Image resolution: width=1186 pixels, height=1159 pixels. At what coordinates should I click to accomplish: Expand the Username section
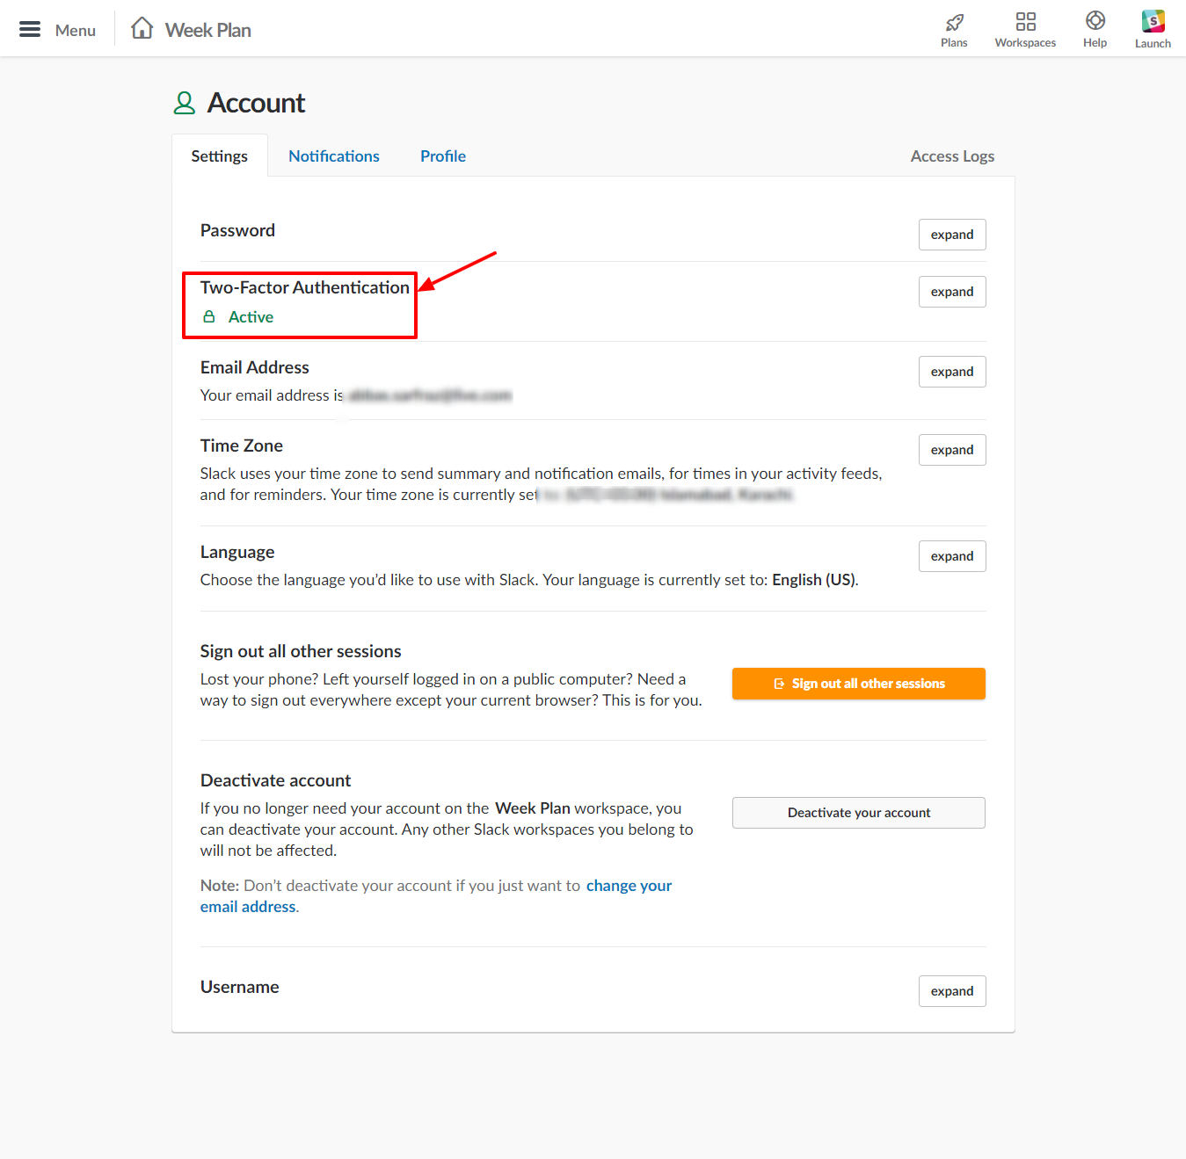point(952,990)
